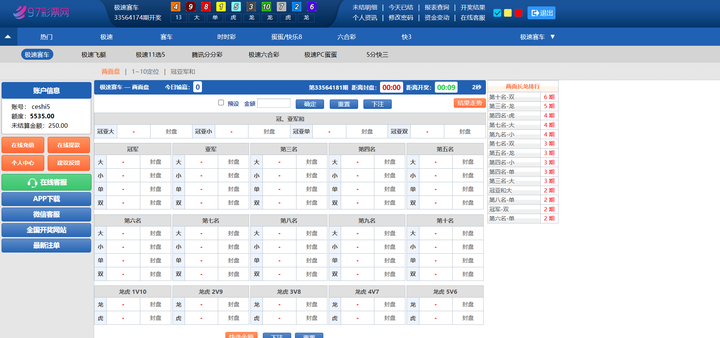
Task: Click the orange number 4 result ball
Action: [175, 7]
